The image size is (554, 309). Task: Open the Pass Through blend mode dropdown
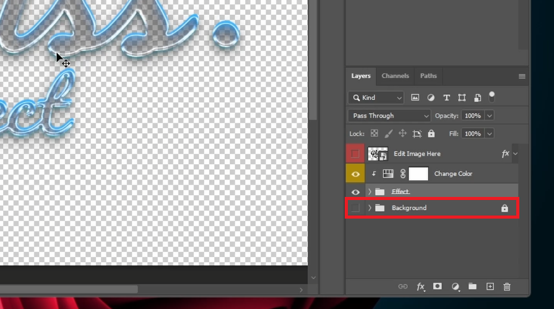pos(389,116)
